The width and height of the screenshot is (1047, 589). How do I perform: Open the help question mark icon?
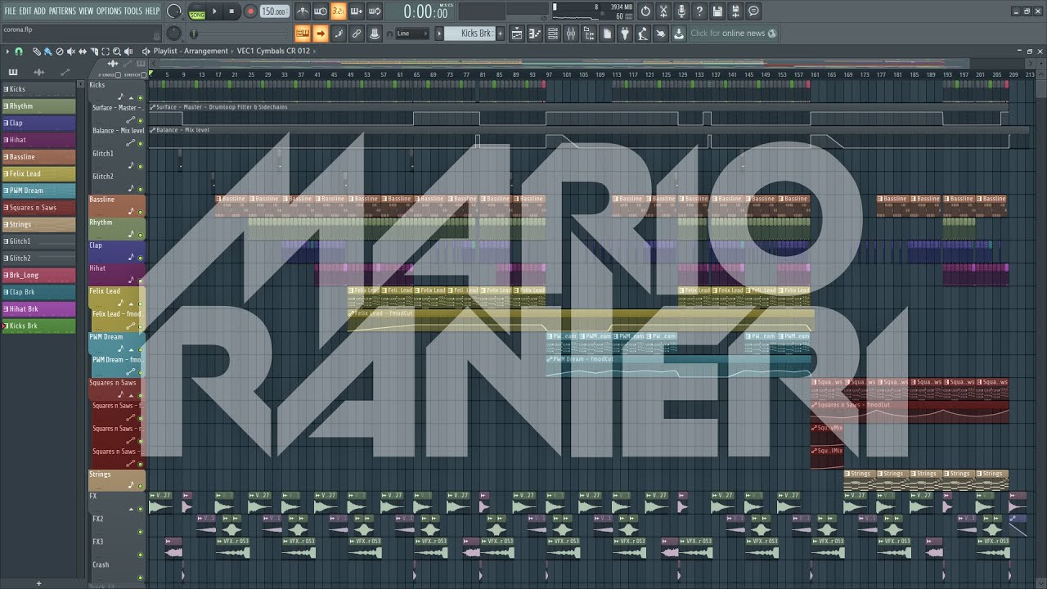point(699,11)
